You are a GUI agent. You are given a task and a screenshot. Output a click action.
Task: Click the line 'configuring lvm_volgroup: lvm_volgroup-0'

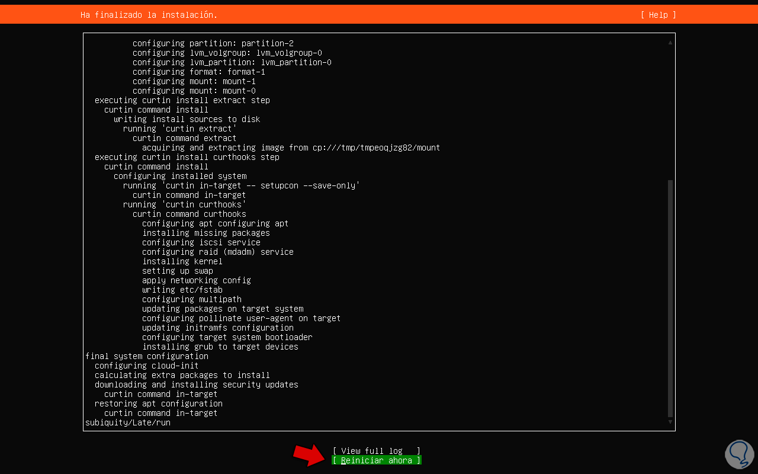(x=227, y=53)
